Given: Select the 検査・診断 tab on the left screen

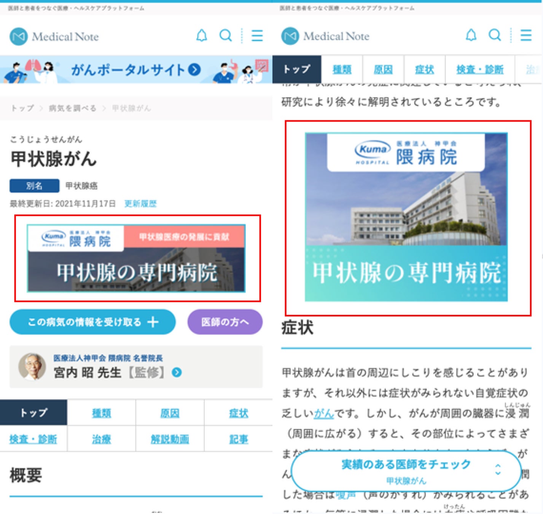Looking at the screenshot, I should tap(33, 439).
